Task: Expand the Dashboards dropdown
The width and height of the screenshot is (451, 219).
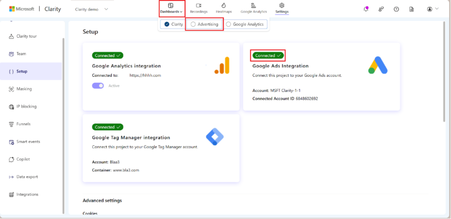Action: [171, 8]
